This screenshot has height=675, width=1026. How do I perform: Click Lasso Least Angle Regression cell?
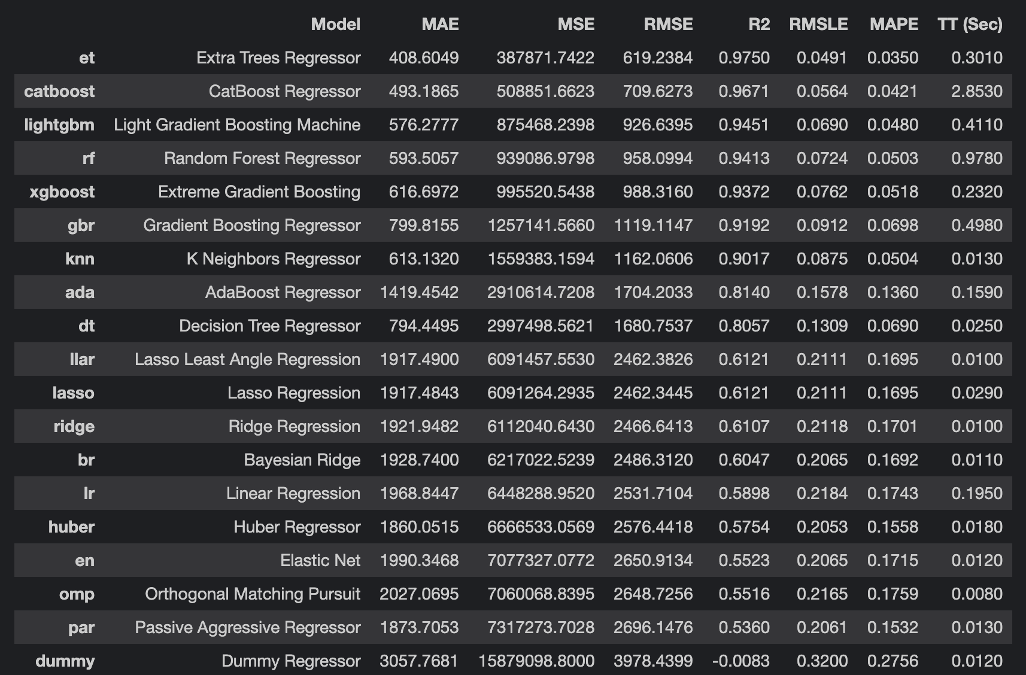(248, 359)
